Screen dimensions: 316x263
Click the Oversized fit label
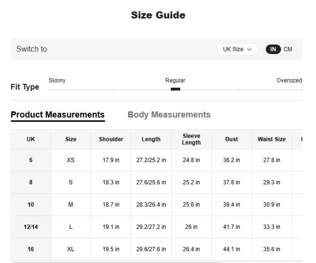point(289,81)
